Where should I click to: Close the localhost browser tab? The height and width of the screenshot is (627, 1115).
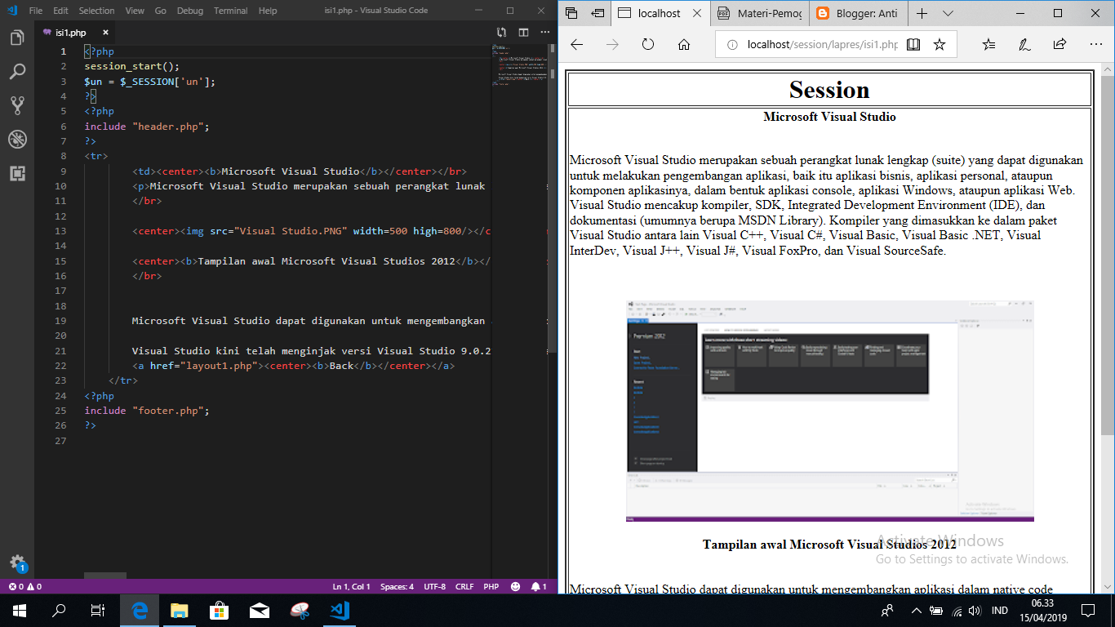coord(697,13)
